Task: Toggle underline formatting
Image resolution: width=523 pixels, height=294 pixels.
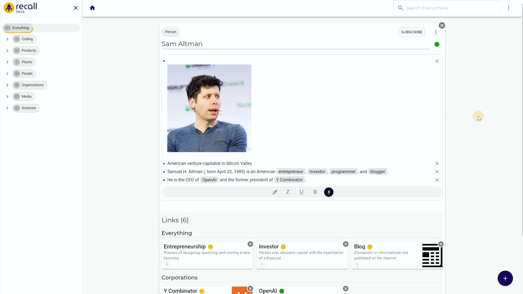Action: click(x=302, y=192)
